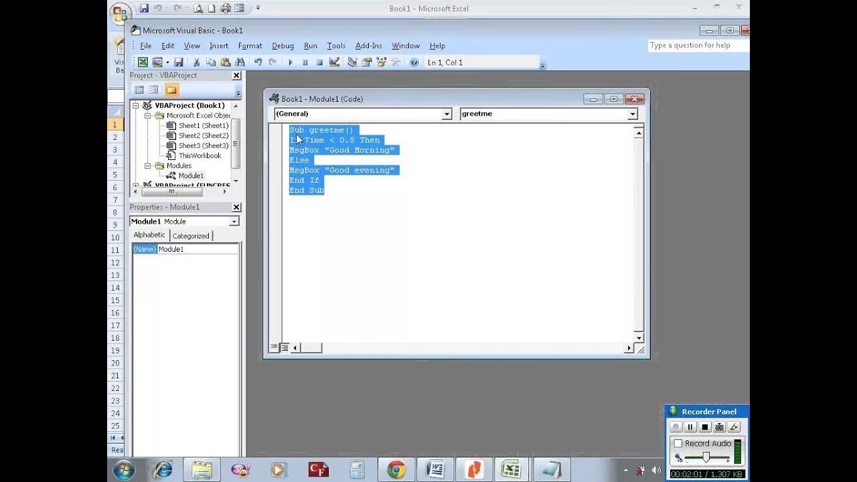Open the Edit menu

pyautogui.click(x=167, y=46)
